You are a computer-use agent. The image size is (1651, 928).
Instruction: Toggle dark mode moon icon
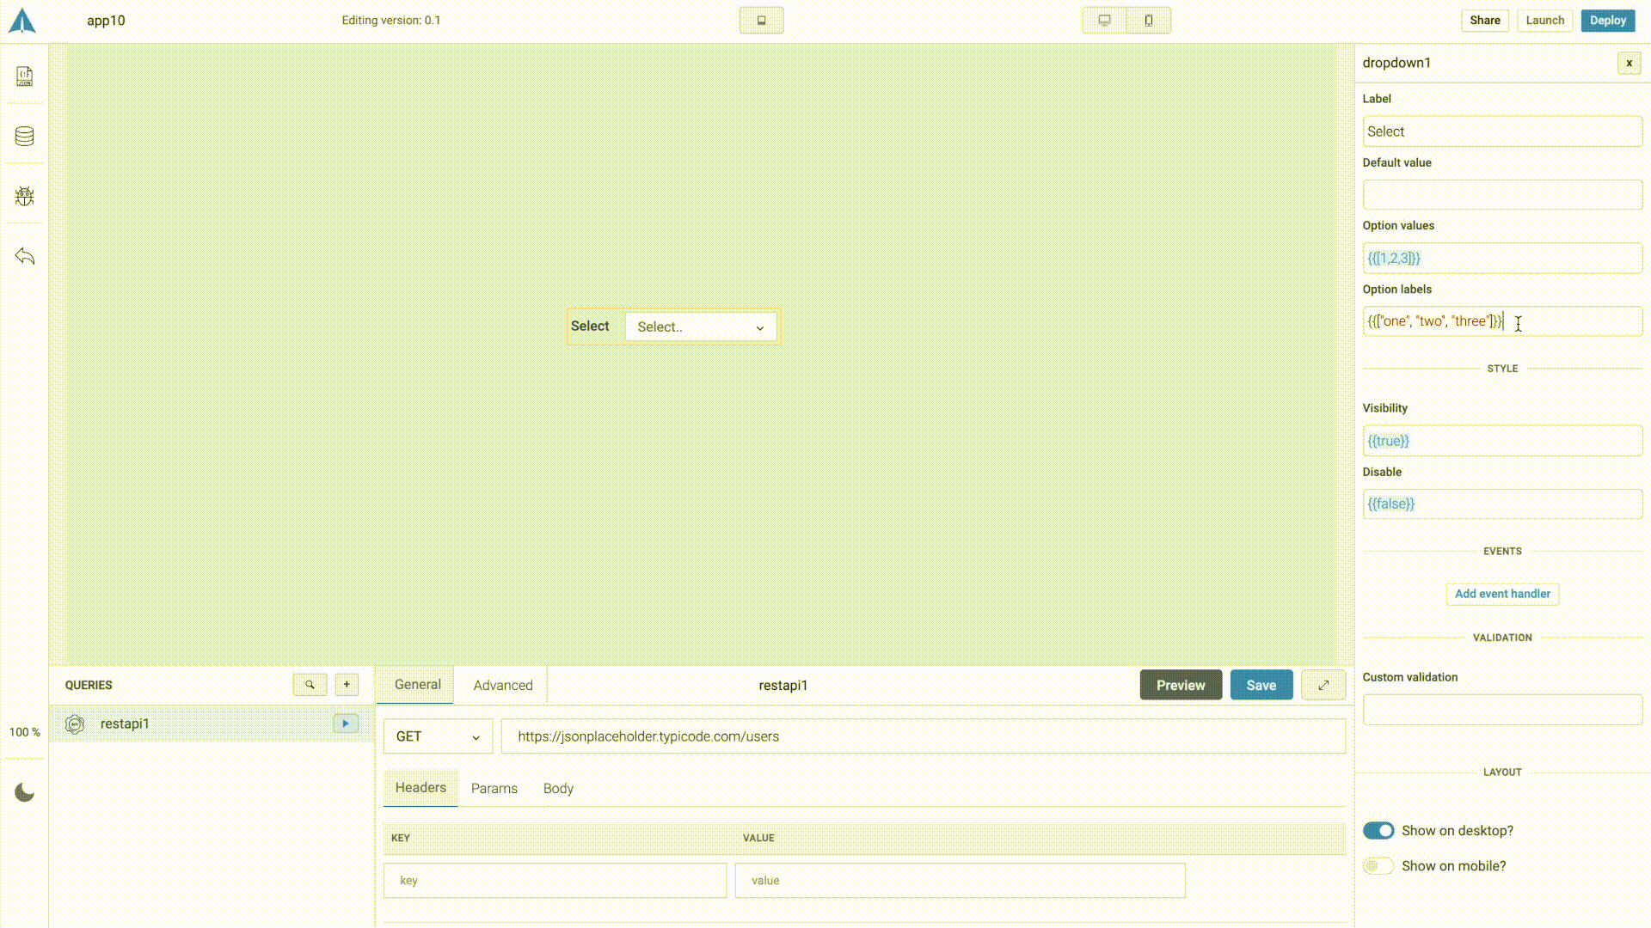click(24, 792)
